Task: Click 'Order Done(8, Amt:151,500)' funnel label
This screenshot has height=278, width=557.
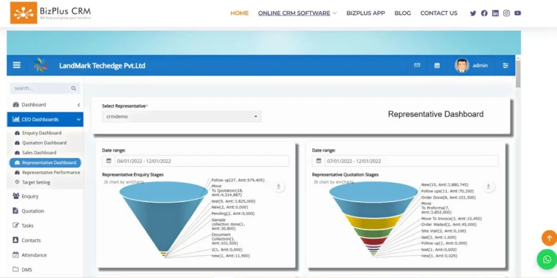Action: coord(448,198)
